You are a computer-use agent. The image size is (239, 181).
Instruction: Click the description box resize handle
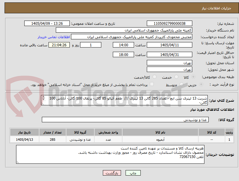(42, 104)
